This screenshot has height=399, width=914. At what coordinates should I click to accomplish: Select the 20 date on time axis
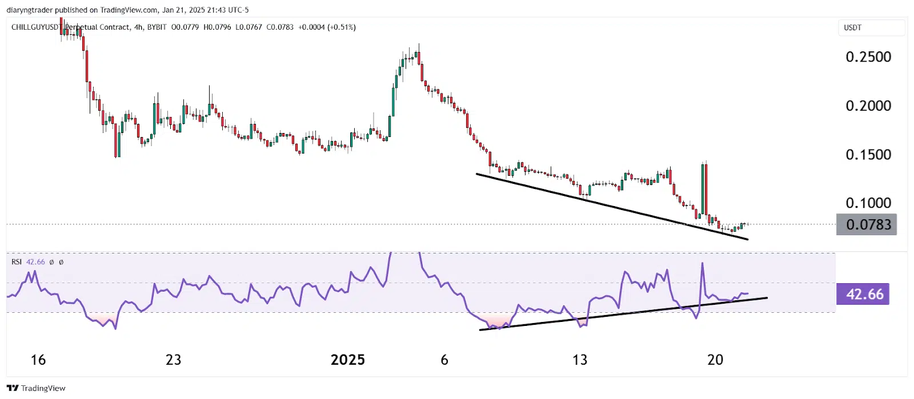[x=715, y=360]
